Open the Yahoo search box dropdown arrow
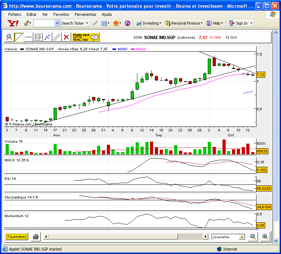Image resolution: width=281 pixels, height=254 pixels. coord(57,23)
